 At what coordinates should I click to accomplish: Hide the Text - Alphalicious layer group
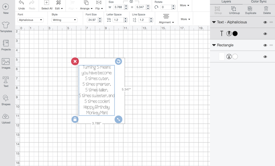click(265, 22)
